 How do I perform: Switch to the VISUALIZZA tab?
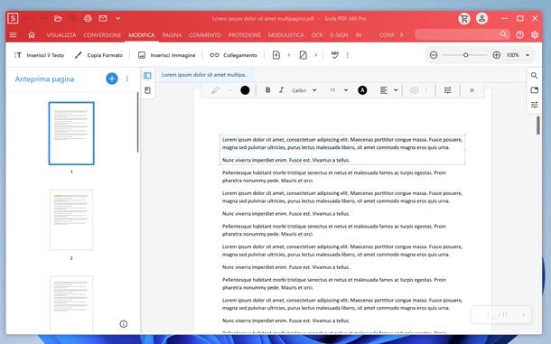coord(61,35)
